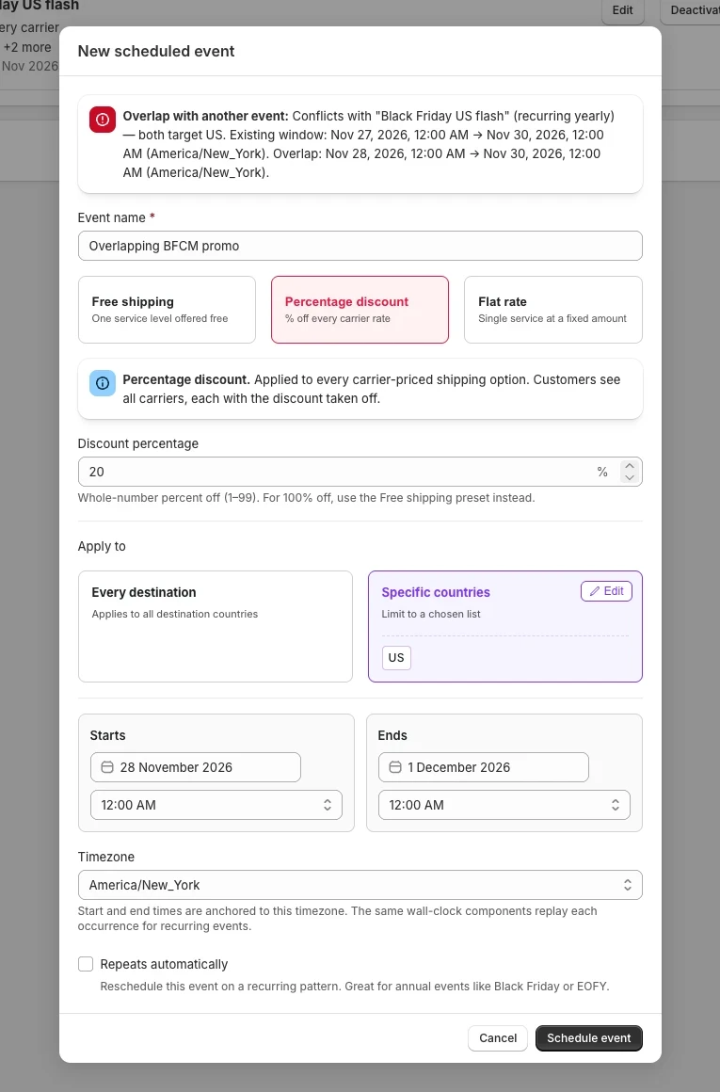
Task: Choose Specific countries option
Action: [x=504, y=627]
